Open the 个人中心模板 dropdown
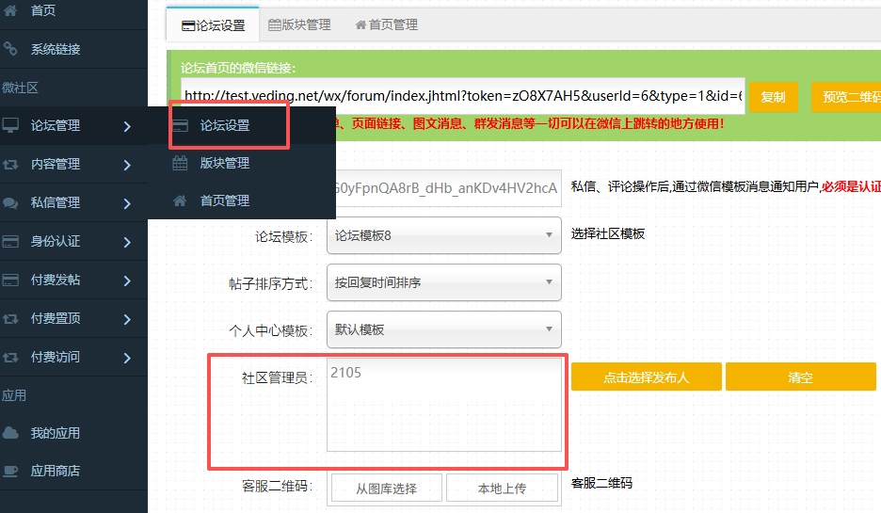Image resolution: width=881 pixels, height=513 pixels. pyautogui.click(x=443, y=329)
